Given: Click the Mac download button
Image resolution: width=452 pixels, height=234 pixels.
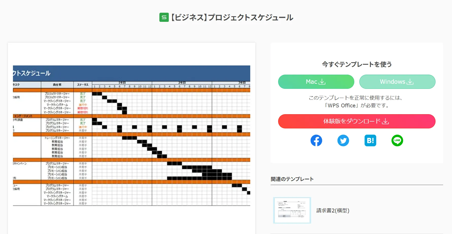Looking at the screenshot, I should pyautogui.click(x=316, y=82).
